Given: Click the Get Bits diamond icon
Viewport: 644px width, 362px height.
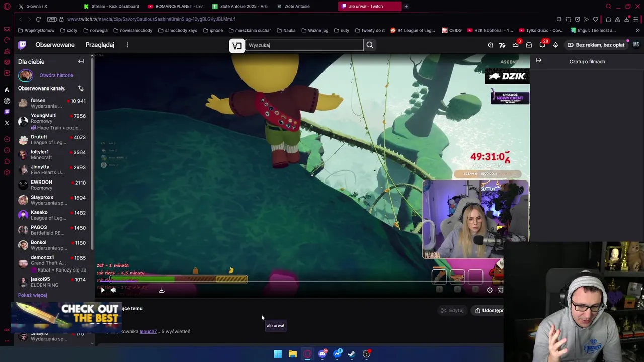Looking at the screenshot, I should pos(555,45).
